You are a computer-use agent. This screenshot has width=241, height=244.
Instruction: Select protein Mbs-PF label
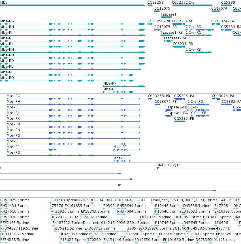pos(120,147)
